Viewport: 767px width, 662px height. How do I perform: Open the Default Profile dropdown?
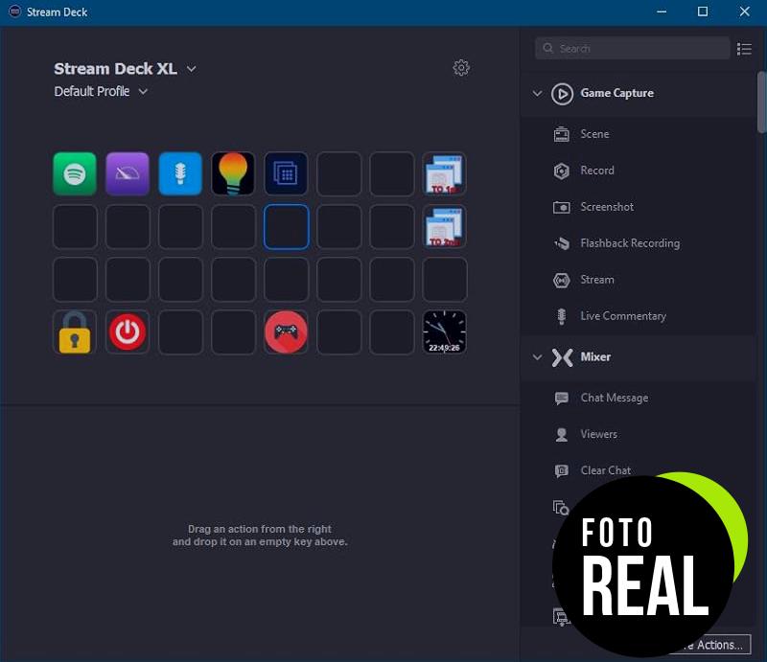point(143,91)
